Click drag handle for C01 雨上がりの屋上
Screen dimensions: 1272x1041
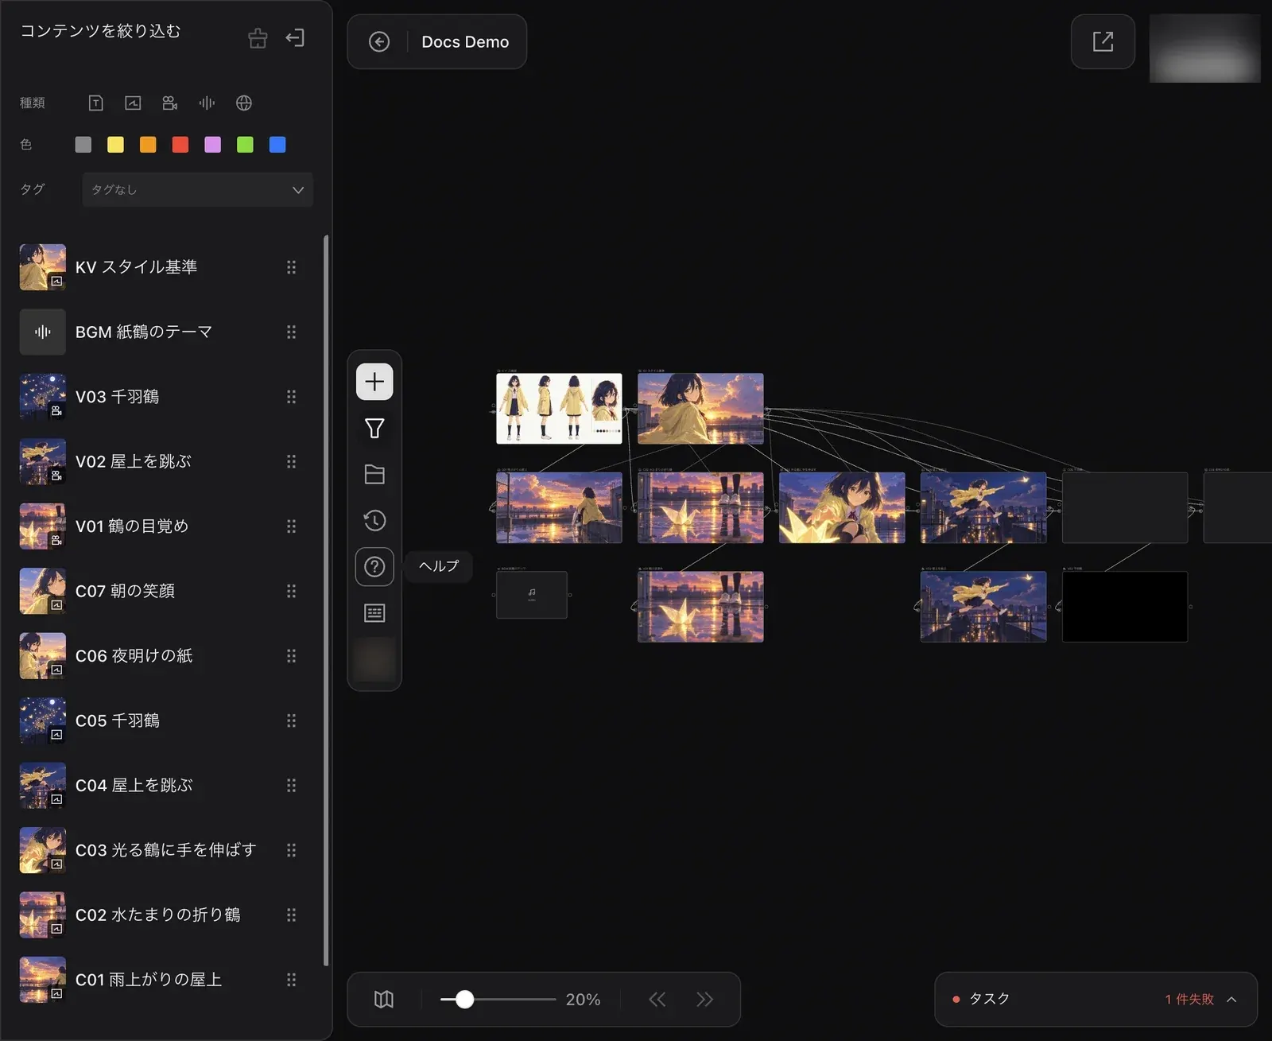[291, 980]
